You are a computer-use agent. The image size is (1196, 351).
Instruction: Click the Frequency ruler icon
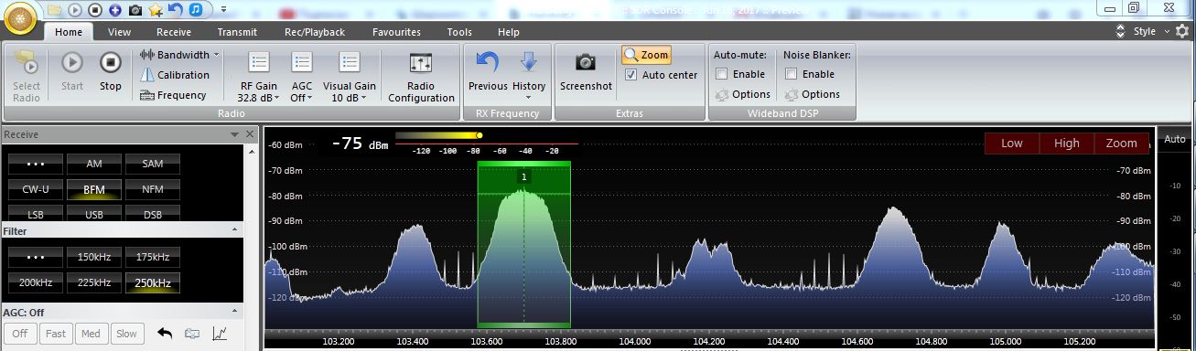click(x=146, y=95)
